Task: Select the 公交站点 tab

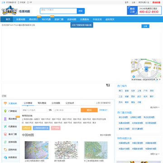Action: click(x=70, y=103)
